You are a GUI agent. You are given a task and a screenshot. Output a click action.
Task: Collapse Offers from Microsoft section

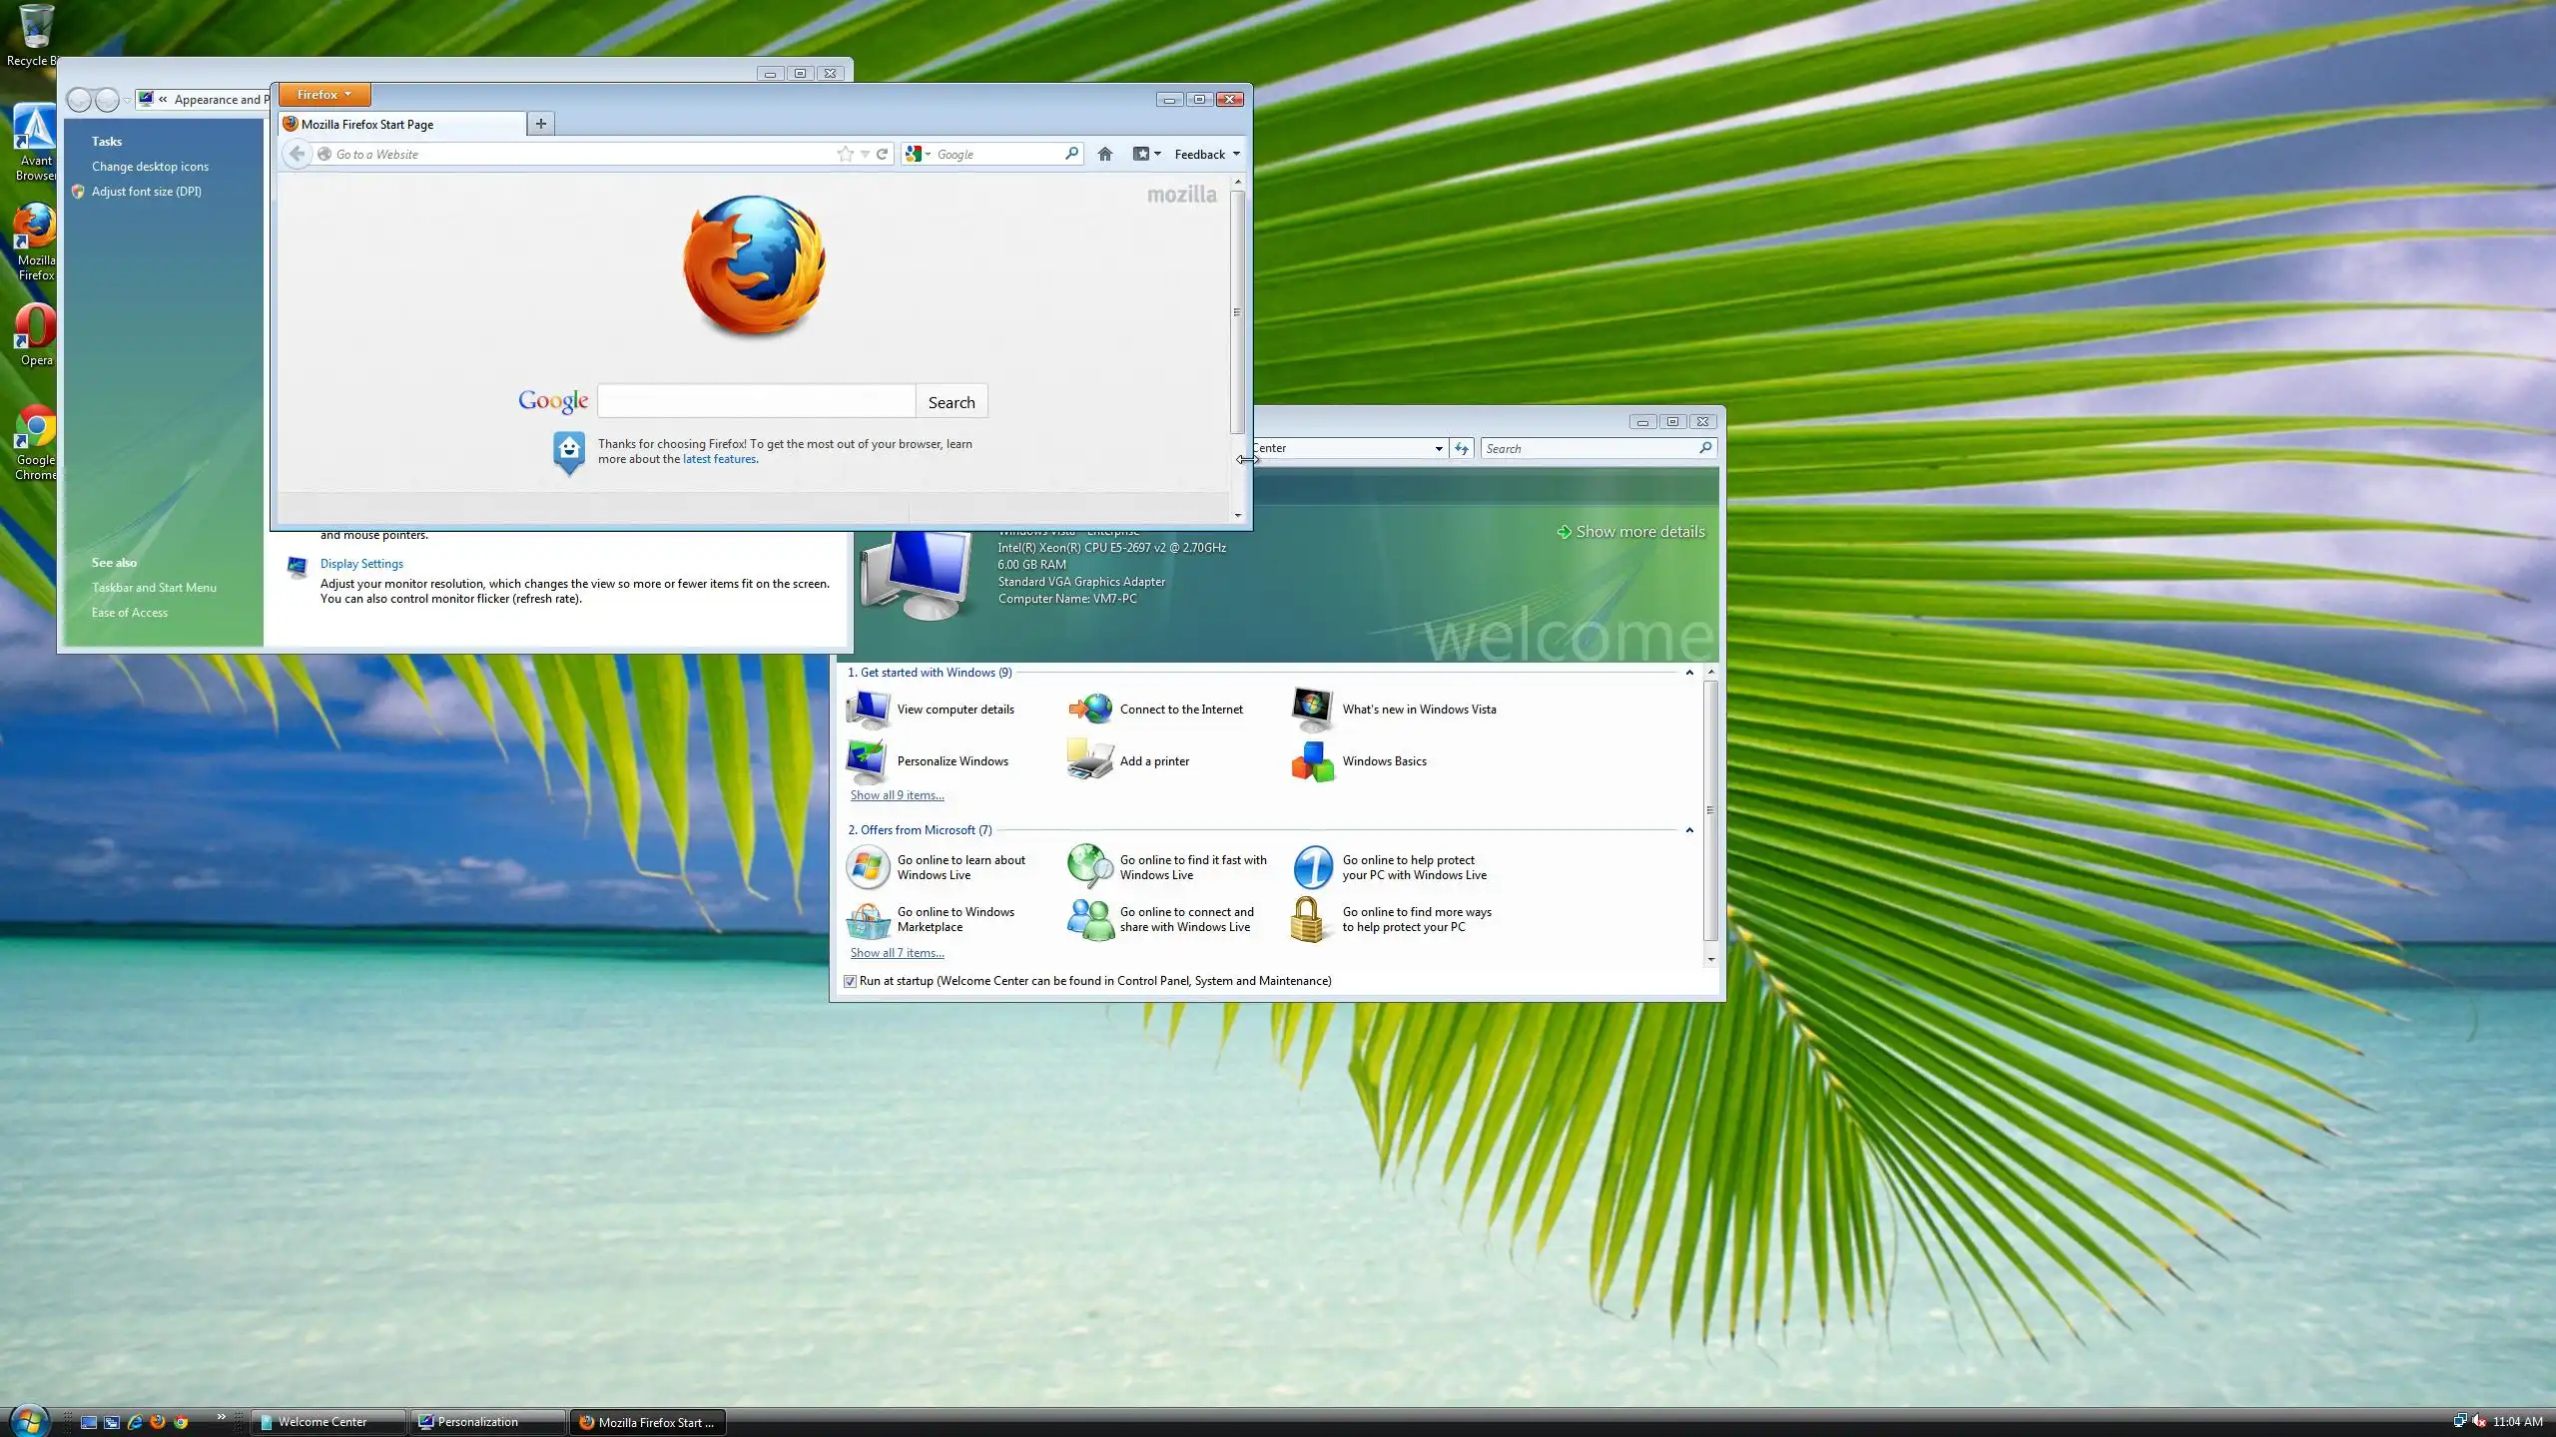point(1689,830)
